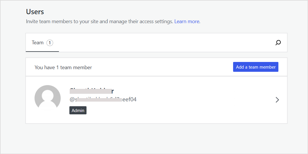Click the active underline beneath Team tab
This screenshot has height=154, width=308.
42,51
